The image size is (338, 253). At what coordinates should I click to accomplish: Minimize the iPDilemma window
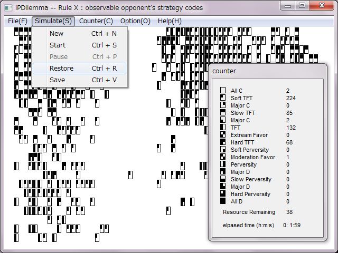[x=288, y=6]
